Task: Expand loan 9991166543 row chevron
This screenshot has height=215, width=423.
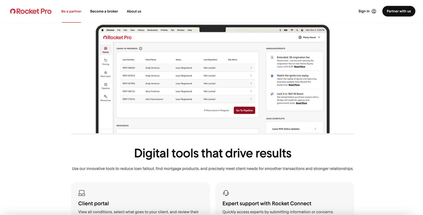Action: tap(251, 68)
